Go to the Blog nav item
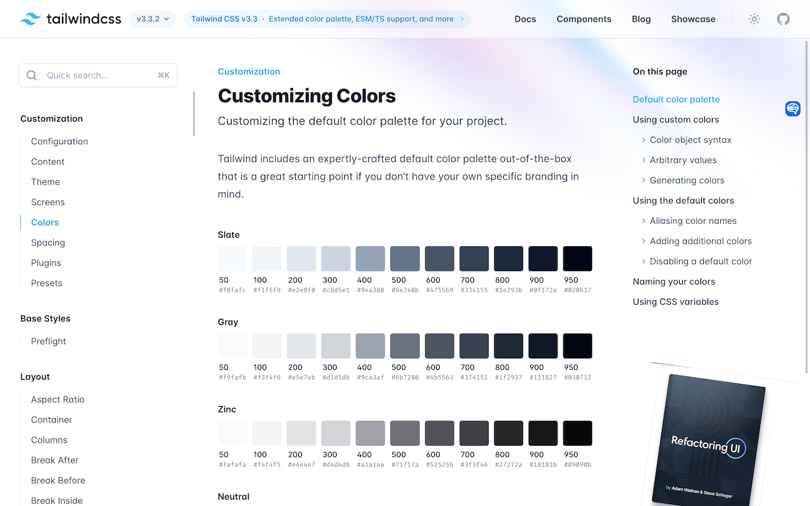This screenshot has height=506, width=810. tap(641, 19)
